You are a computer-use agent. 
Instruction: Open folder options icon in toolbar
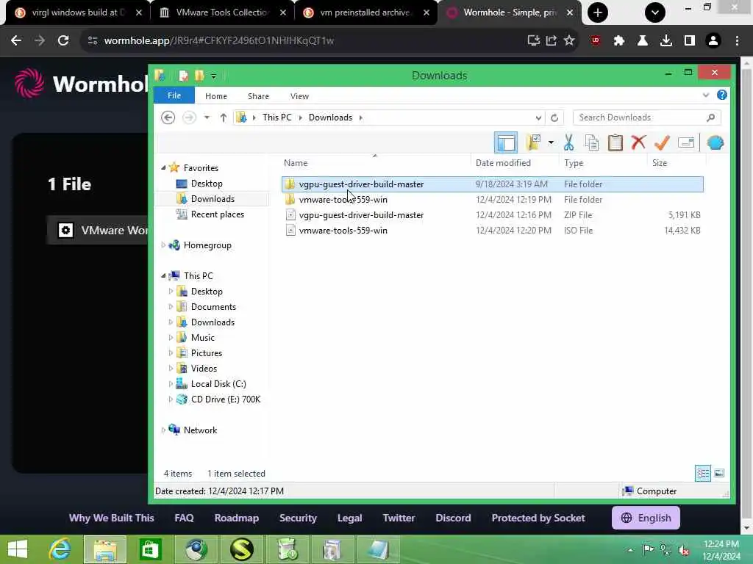(x=533, y=142)
